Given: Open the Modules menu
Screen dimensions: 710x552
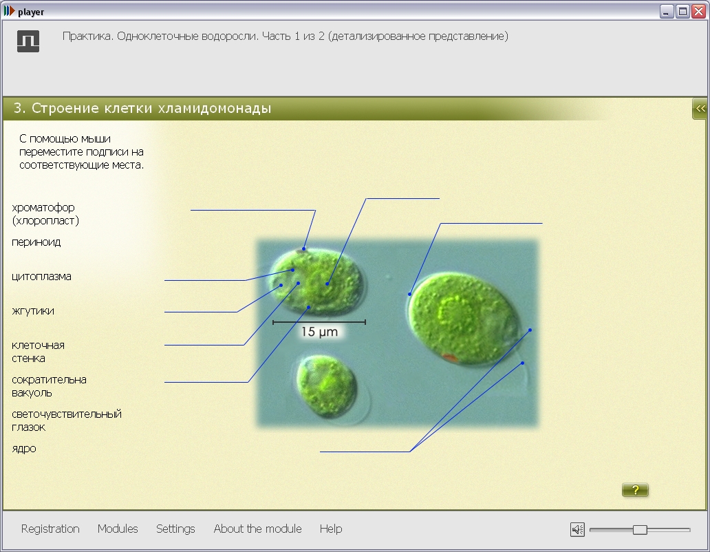Looking at the screenshot, I should (118, 529).
